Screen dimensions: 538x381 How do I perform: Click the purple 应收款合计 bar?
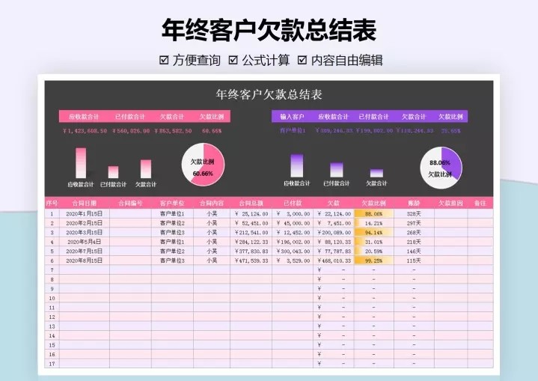297,165
